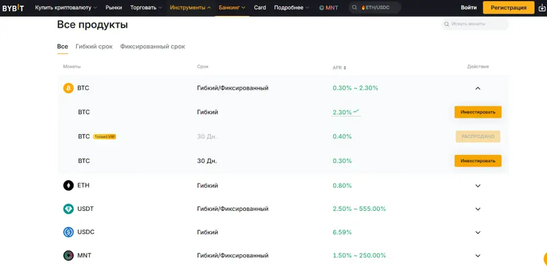Click the 0.80% APR for ETH
This screenshot has height=266, width=547.
point(342,185)
